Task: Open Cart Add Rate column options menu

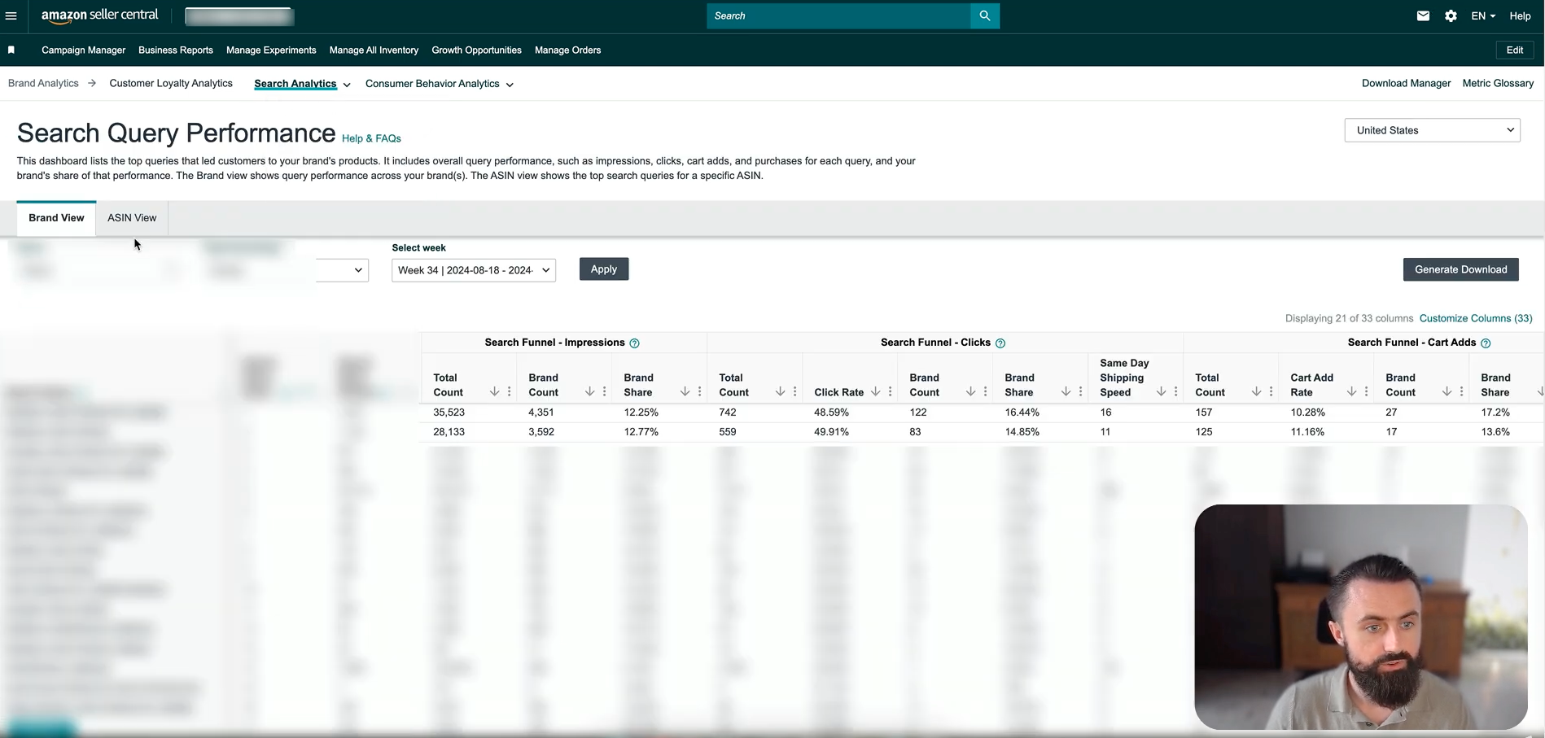Action: tap(1367, 392)
